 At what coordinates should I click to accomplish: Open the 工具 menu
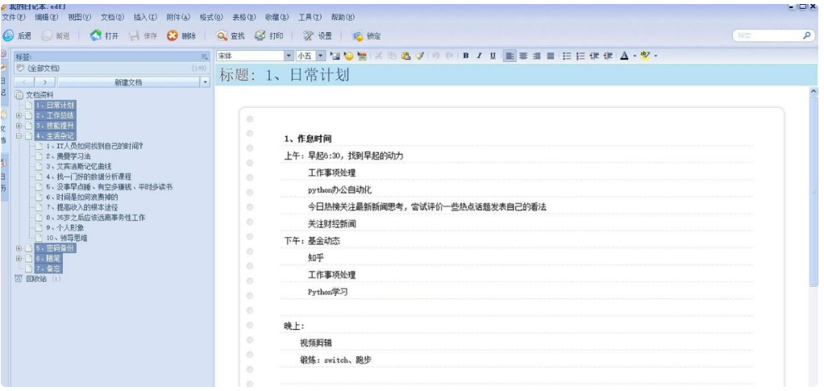(310, 18)
